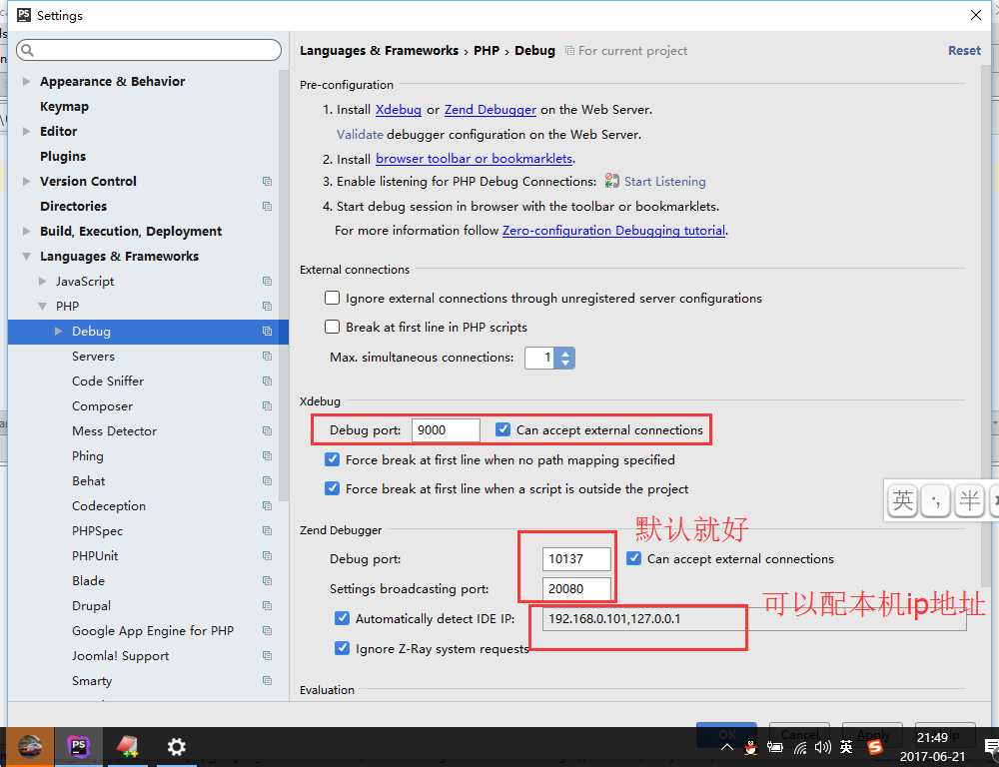Toggle Force break when script is outside project

point(332,488)
